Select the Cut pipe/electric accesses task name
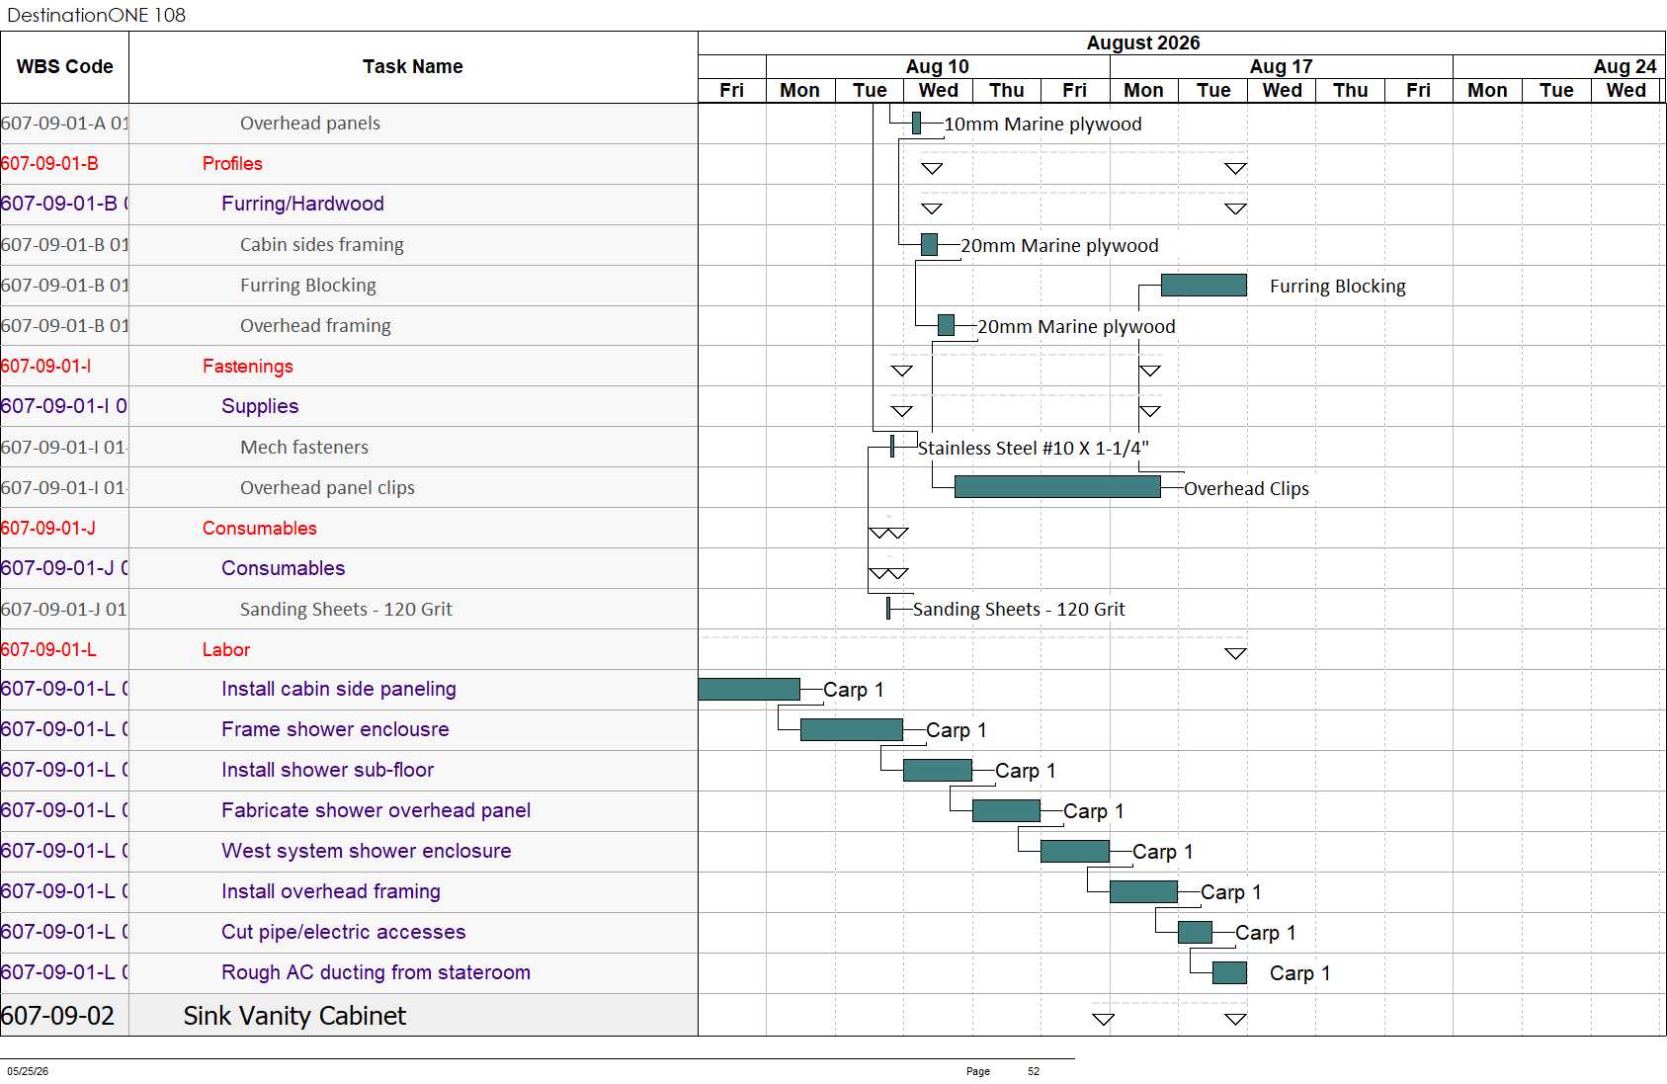This screenshot has width=1667, height=1084. click(x=343, y=932)
